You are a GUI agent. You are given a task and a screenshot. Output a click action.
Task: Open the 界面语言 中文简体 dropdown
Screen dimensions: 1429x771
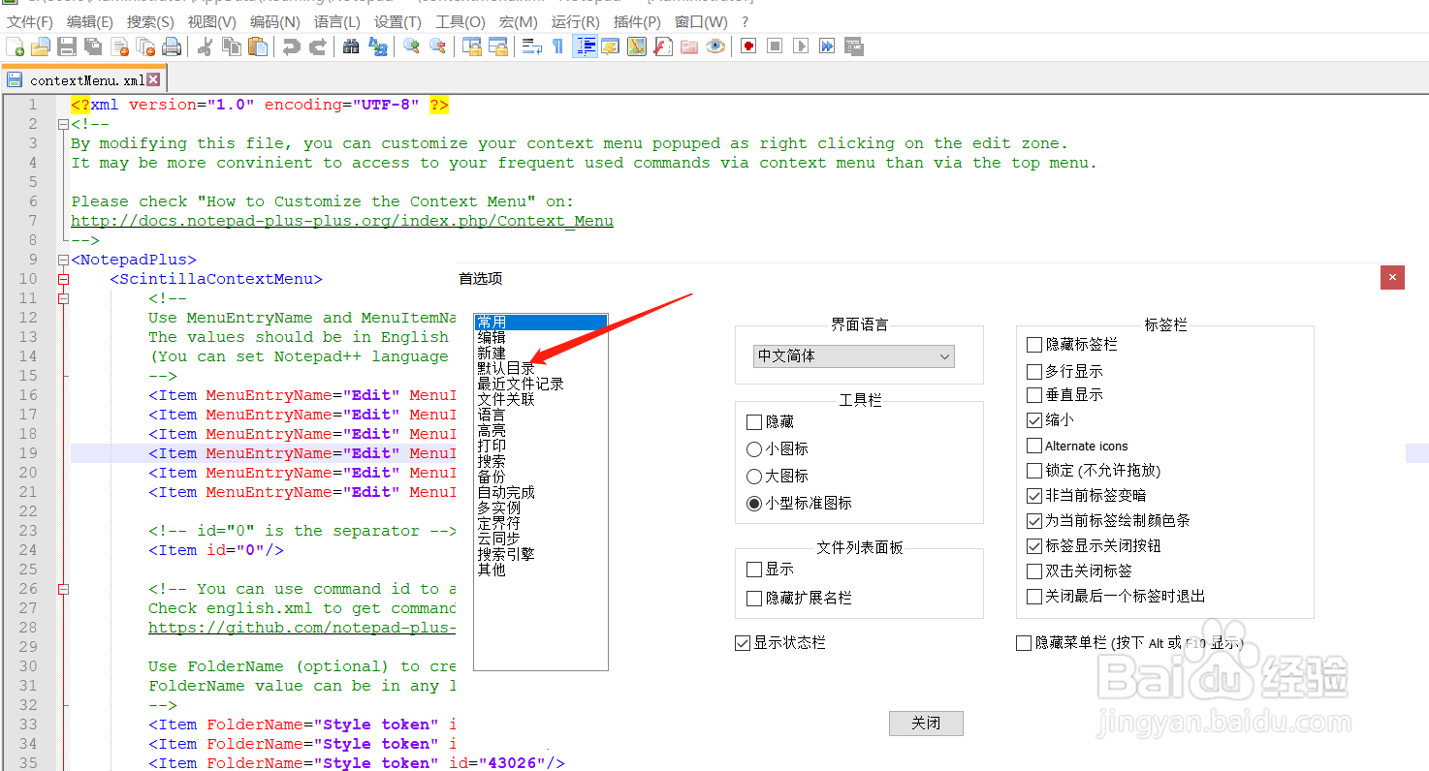[854, 355]
